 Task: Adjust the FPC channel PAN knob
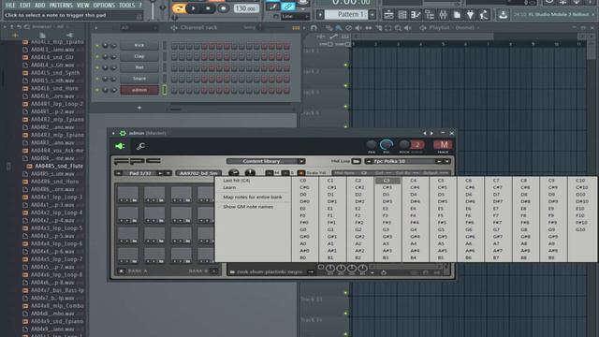point(372,144)
